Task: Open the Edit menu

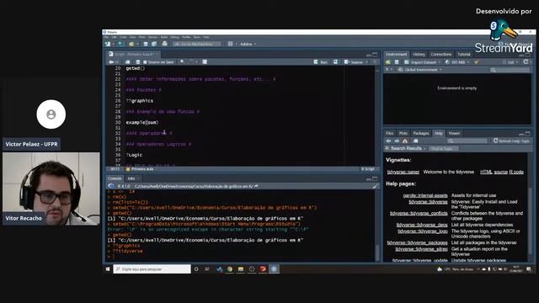Action: click(x=115, y=37)
